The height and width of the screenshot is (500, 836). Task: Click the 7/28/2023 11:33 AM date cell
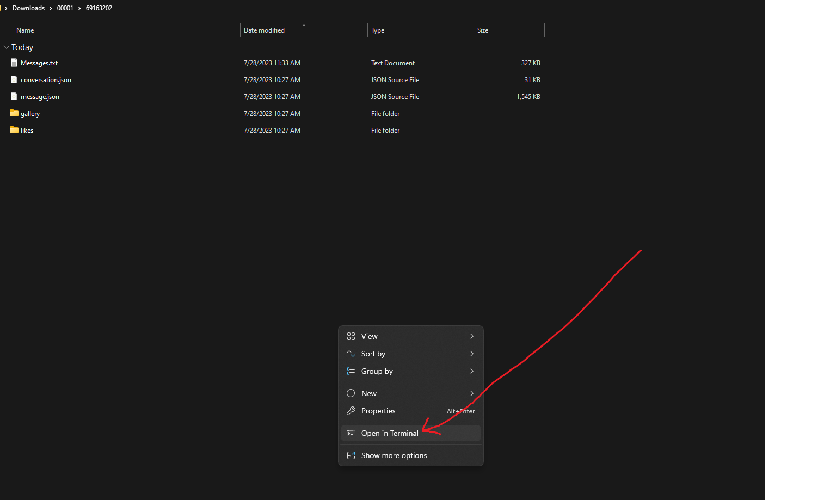pyautogui.click(x=272, y=63)
